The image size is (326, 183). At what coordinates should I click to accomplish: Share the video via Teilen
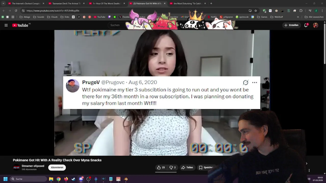pos(187,167)
